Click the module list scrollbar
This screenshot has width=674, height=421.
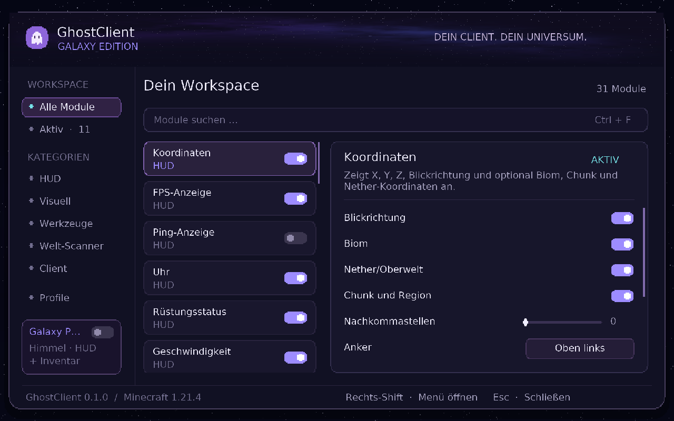pos(319,163)
